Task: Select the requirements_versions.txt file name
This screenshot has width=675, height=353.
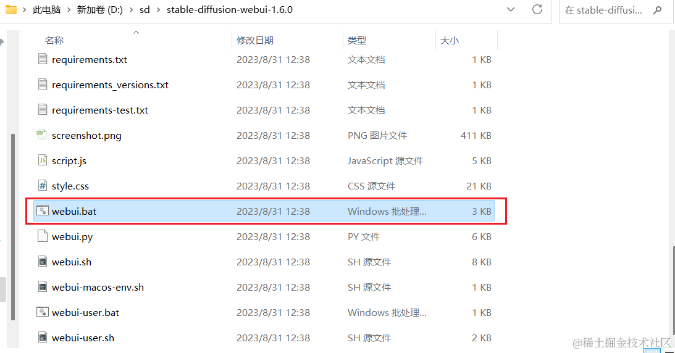Action: tap(110, 85)
